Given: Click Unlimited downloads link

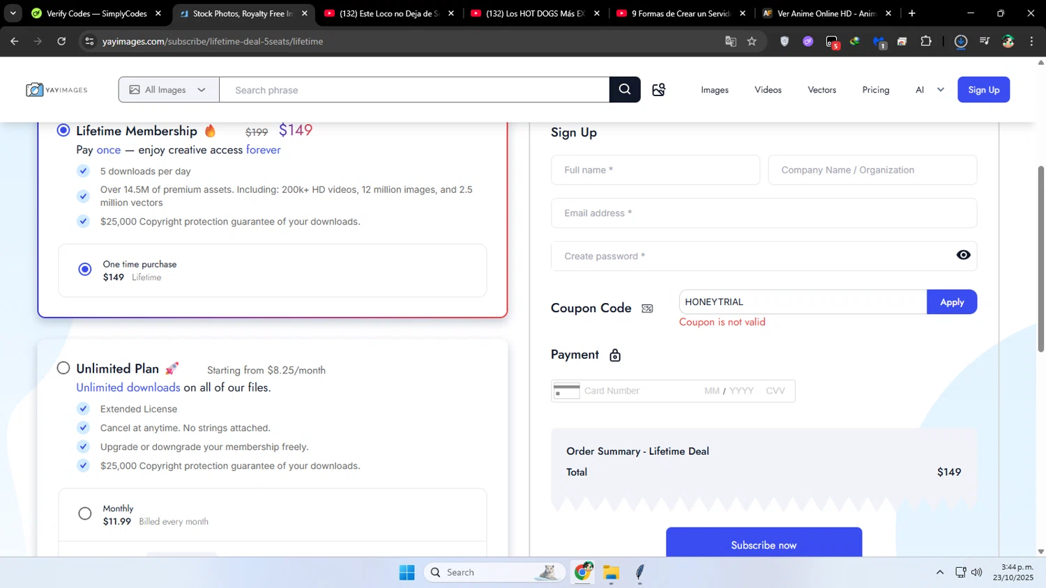Looking at the screenshot, I should [128, 387].
